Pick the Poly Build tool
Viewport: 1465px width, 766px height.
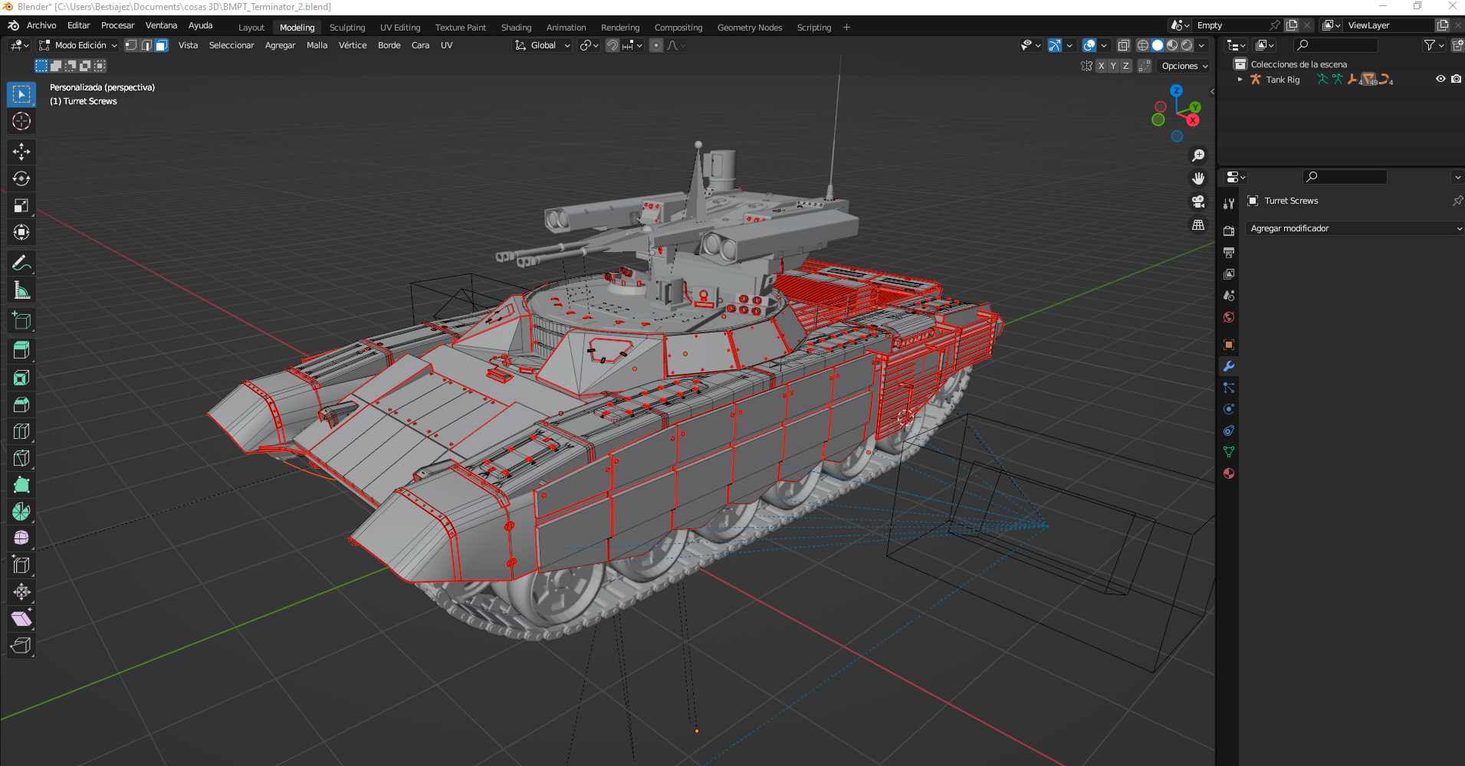point(21,485)
